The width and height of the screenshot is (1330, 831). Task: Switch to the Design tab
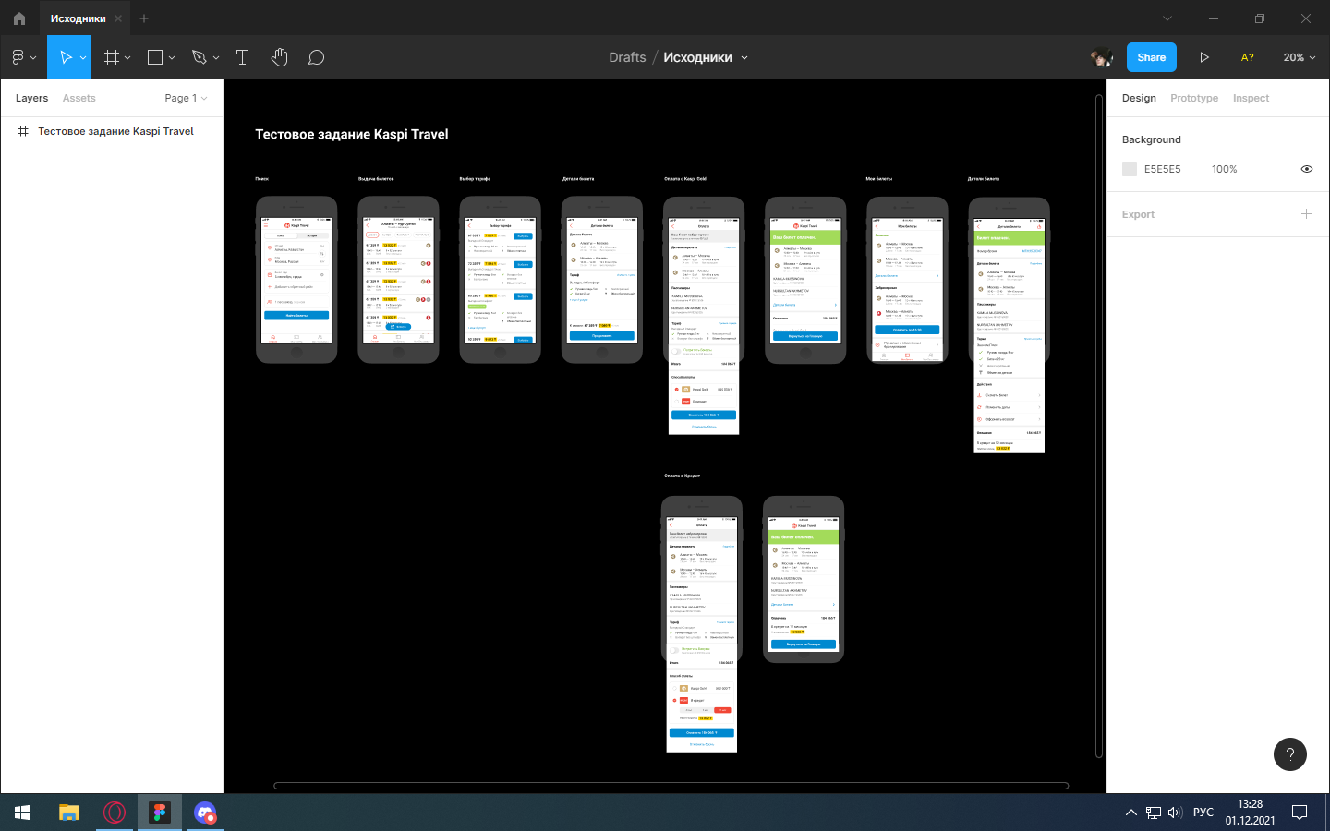point(1139,98)
